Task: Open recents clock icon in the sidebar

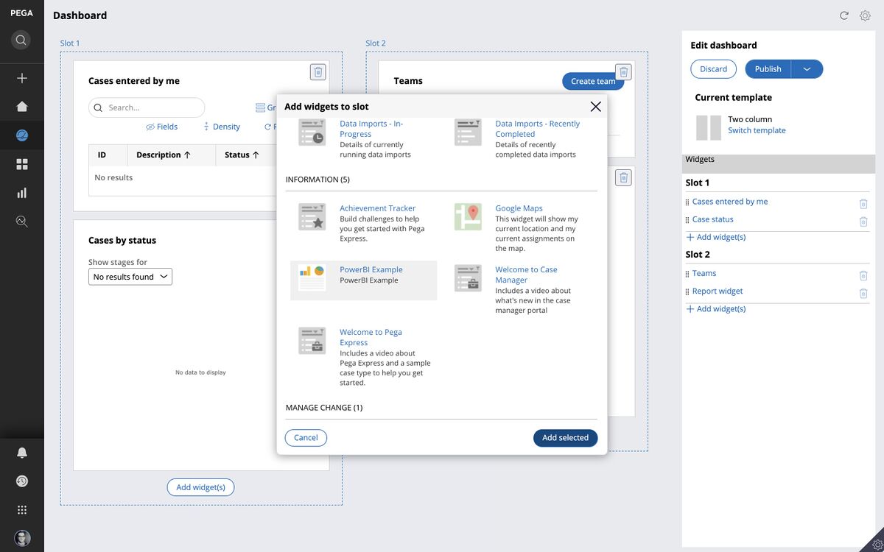Action: [x=22, y=481]
